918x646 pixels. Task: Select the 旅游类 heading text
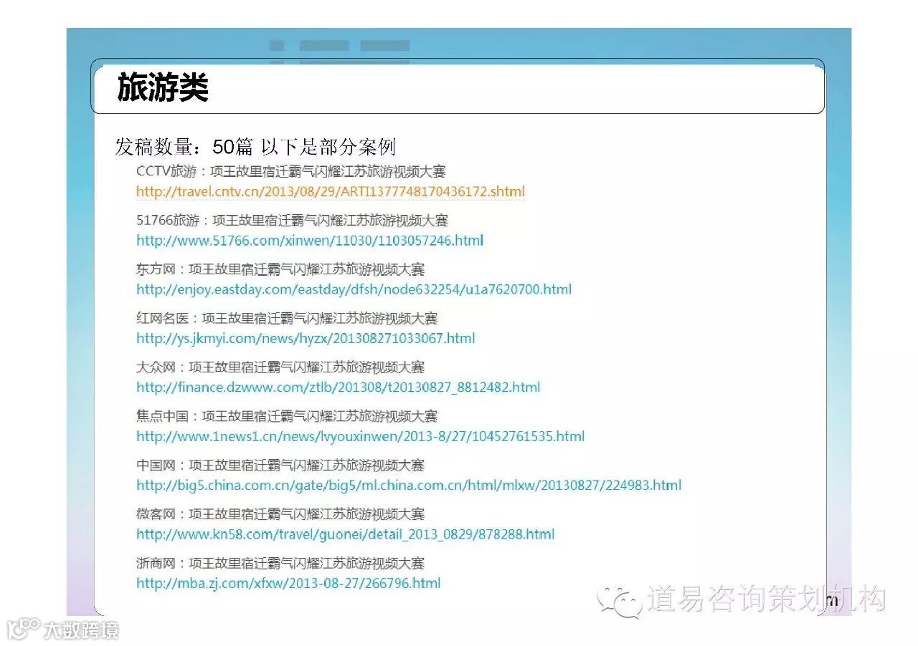(164, 89)
